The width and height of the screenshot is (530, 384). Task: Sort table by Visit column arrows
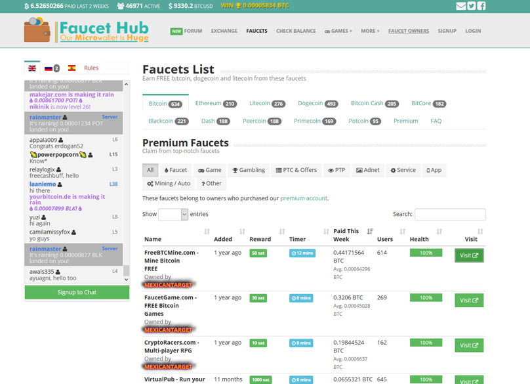tap(480, 232)
